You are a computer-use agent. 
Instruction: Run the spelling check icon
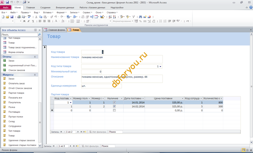[29, 17]
